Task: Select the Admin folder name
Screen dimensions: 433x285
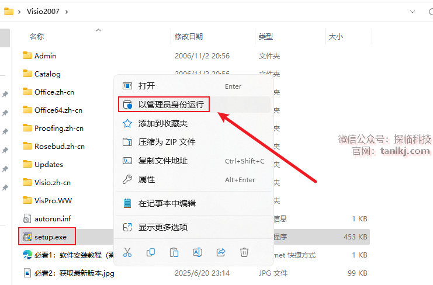Action: click(x=46, y=55)
